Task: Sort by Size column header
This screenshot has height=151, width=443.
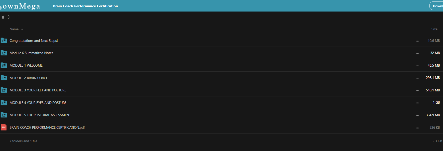Action: (434, 29)
